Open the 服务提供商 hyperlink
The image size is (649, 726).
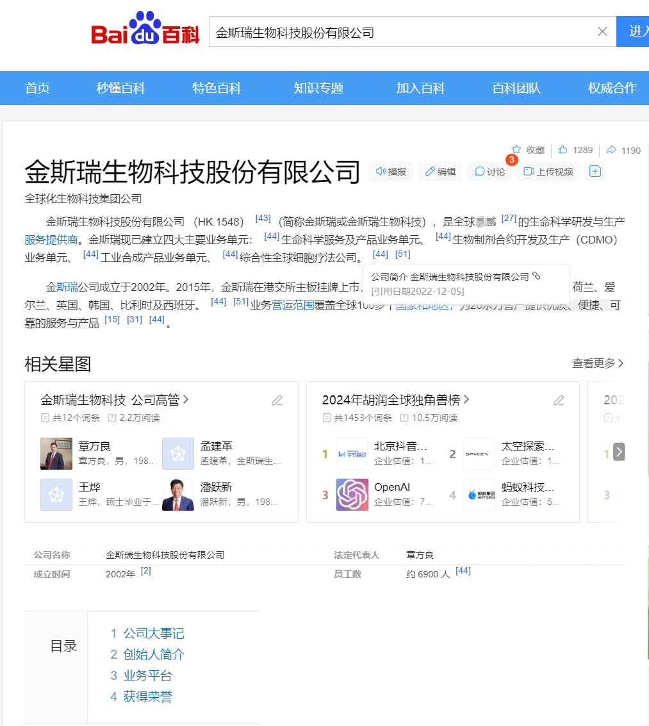click(51, 240)
